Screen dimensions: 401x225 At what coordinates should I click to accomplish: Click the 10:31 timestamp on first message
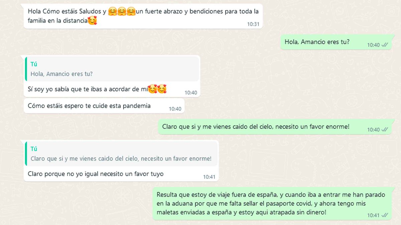click(253, 24)
